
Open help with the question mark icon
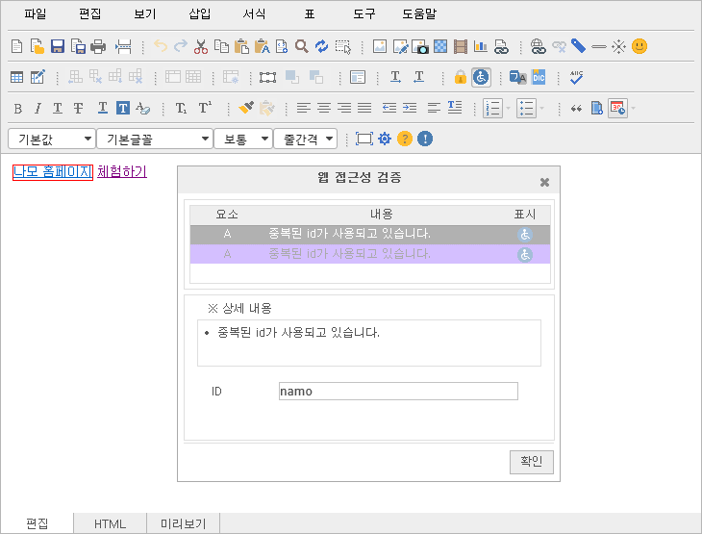[x=405, y=139]
